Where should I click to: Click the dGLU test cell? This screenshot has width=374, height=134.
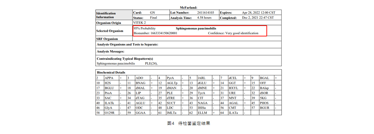point(204,83)
